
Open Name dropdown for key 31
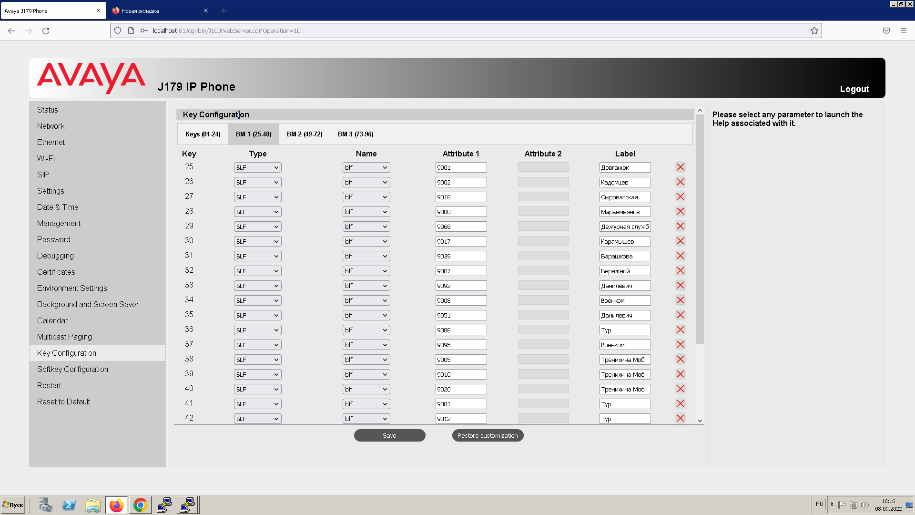[366, 256]
